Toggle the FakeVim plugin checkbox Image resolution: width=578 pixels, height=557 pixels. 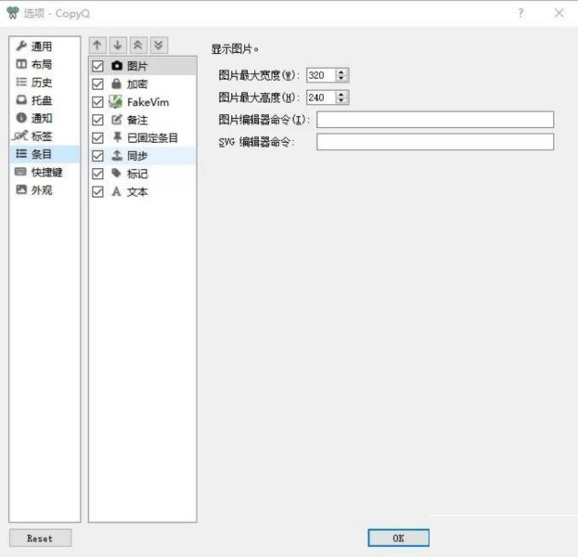tap(97, 102)
